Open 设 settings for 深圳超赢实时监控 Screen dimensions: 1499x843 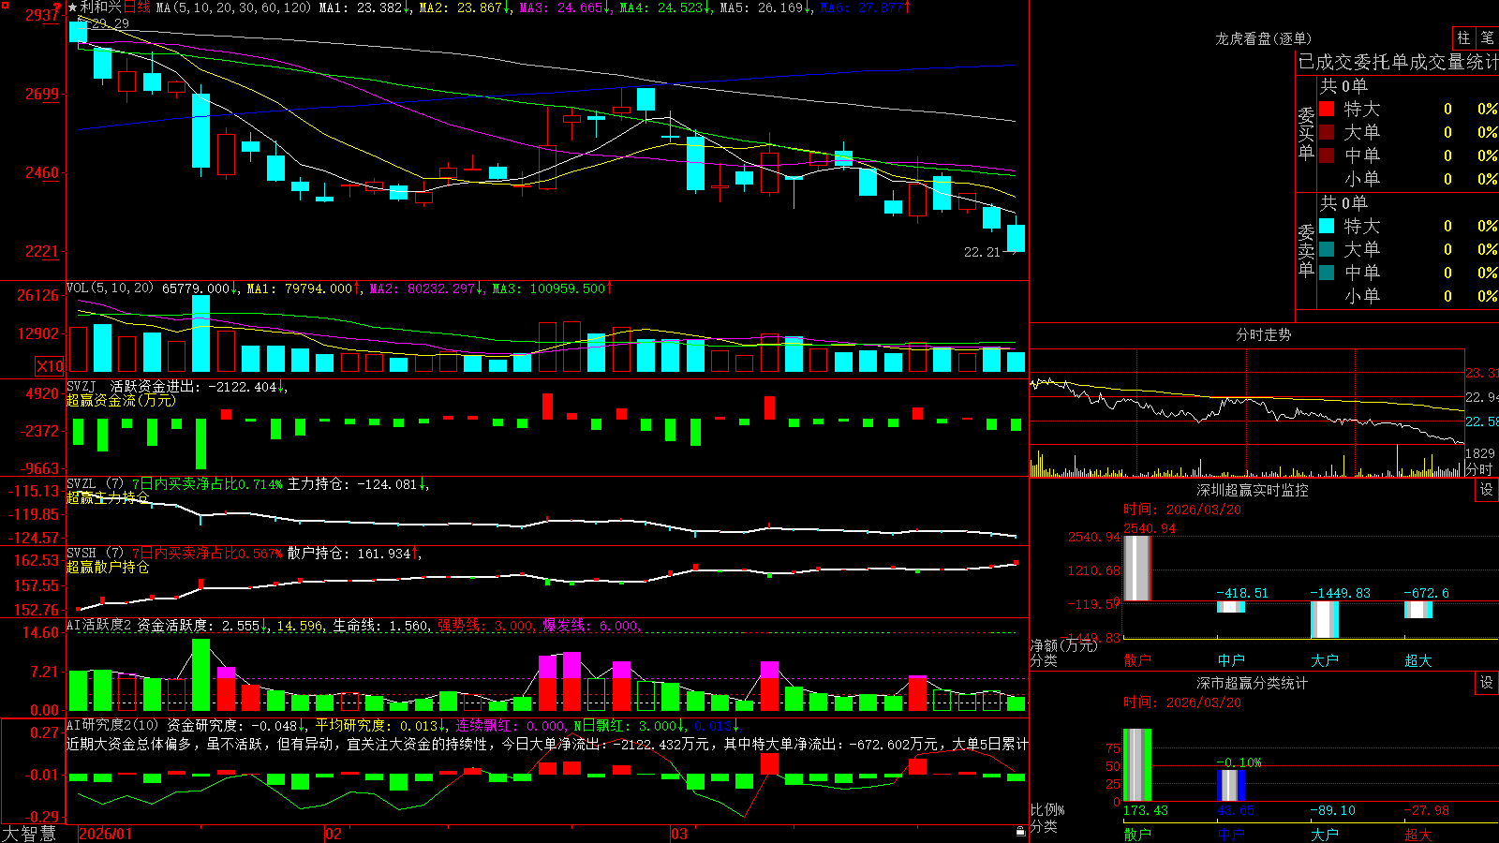click(1487, 490)
